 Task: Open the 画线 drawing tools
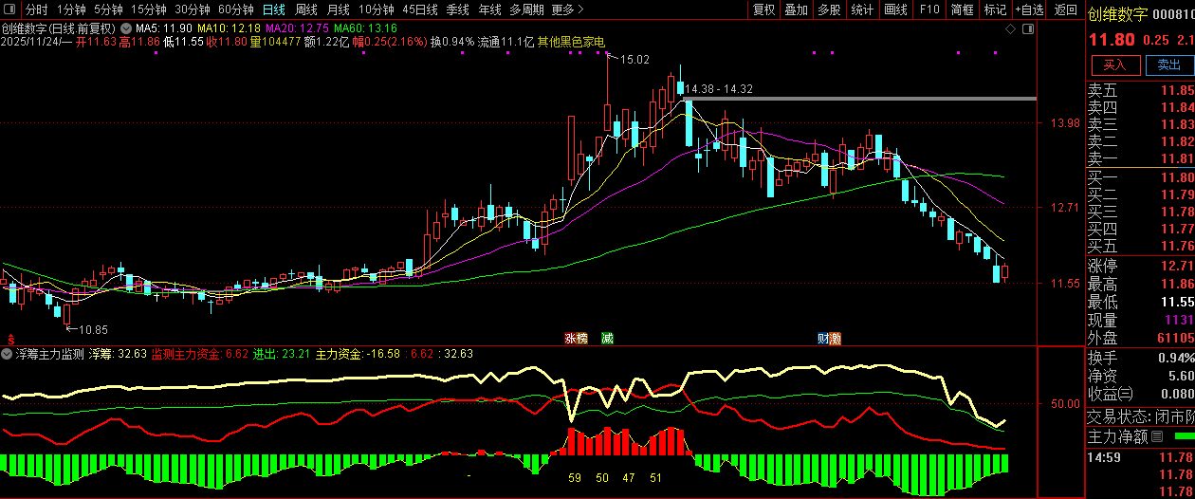pyautogui.click(x=895, y=9)
